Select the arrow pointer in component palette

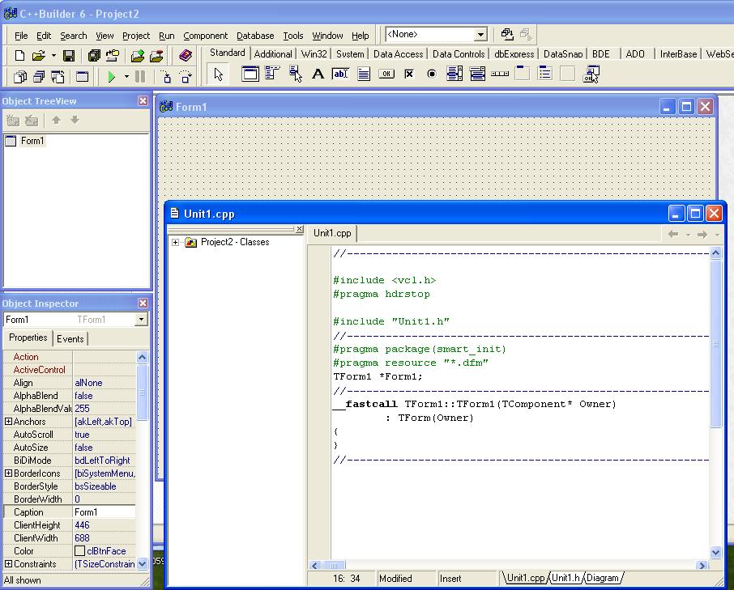(218, 74)
